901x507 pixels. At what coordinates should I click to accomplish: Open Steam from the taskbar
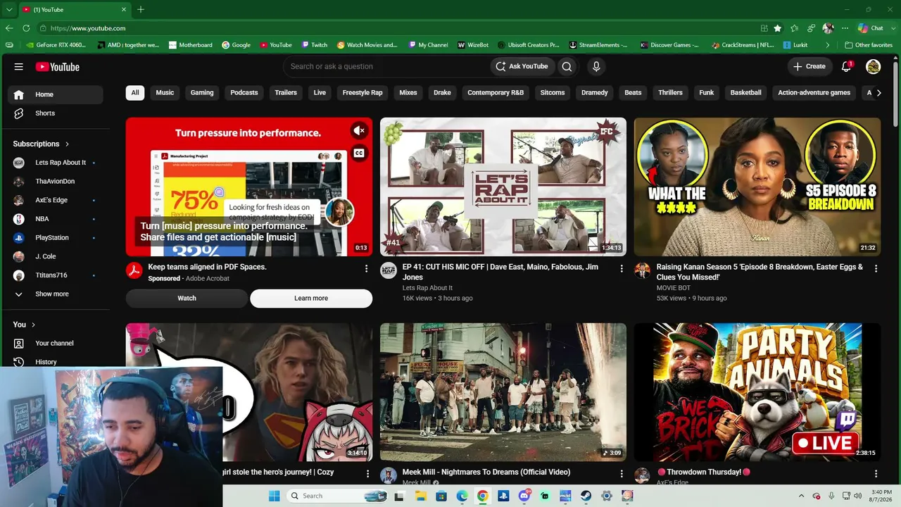tap(586, 496)
